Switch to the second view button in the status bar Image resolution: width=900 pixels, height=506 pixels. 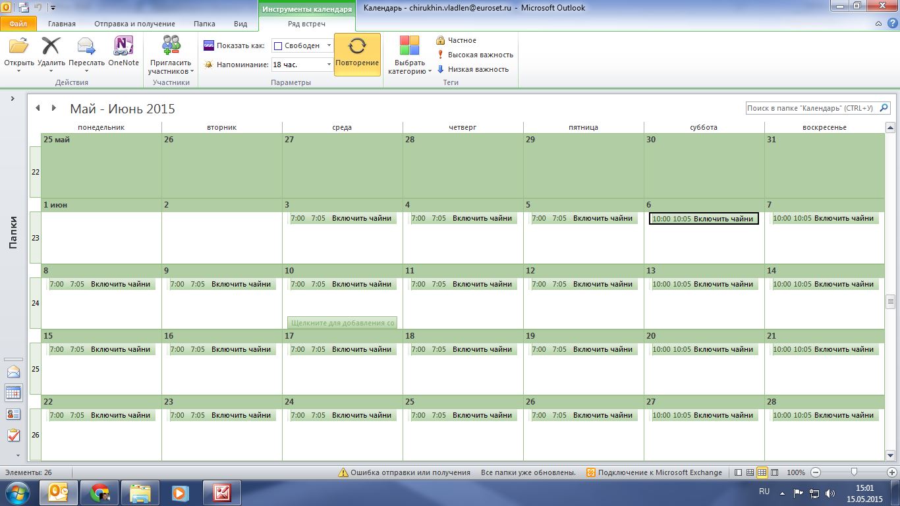tap(750, 472)
